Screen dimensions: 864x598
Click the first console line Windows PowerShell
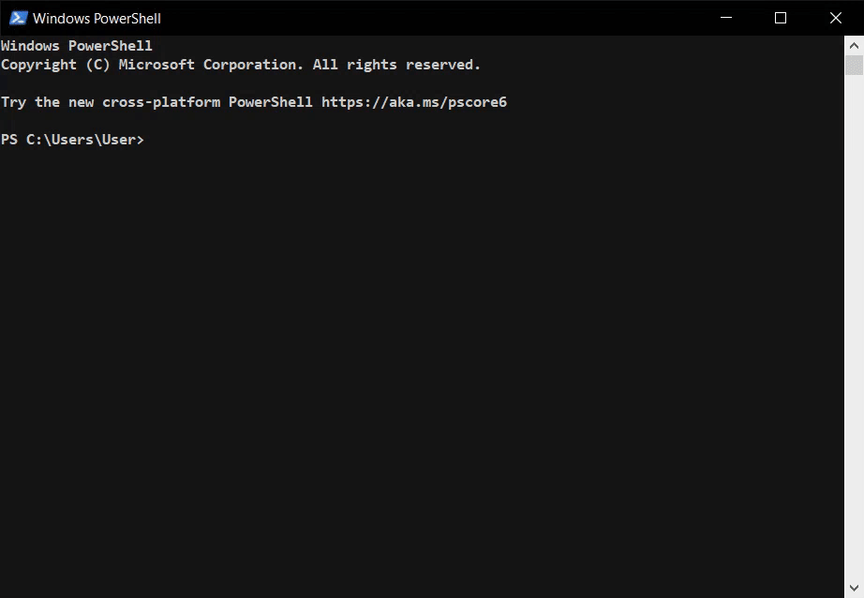[x=77, y=46]
